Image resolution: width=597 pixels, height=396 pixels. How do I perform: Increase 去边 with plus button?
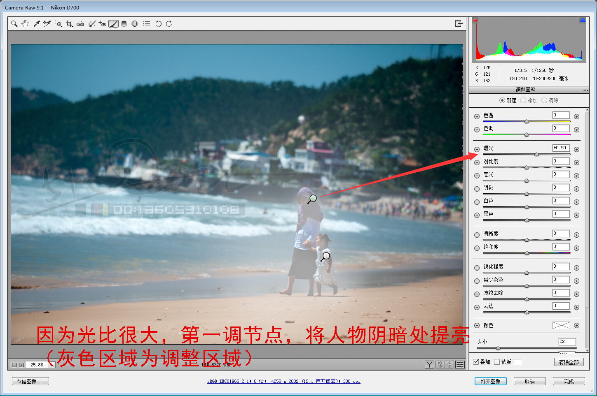(576, 307)
